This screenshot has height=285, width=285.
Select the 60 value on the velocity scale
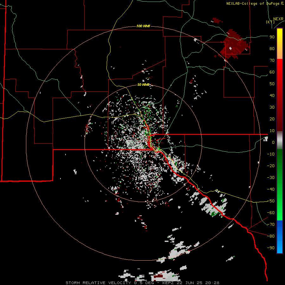coord(272,72)
